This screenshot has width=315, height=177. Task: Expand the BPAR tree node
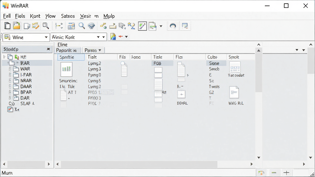tap(10, 92)
